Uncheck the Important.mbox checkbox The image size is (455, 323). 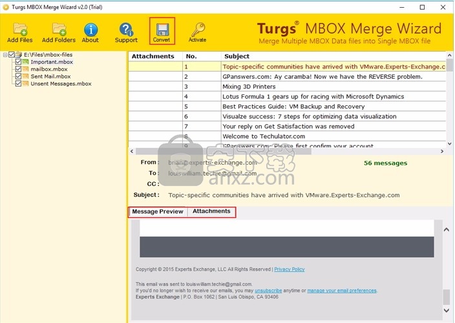point(18,62)
